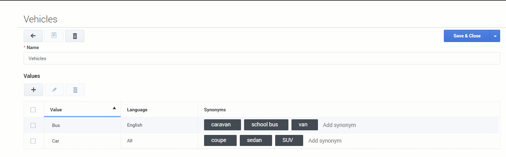Click the Synonyms column header
The width and height of the screenshot is (506, 157).
tap(215, 110)
